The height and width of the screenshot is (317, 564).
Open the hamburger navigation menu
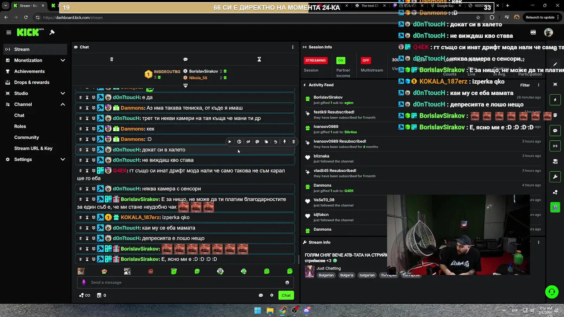[x=8, y=32]
